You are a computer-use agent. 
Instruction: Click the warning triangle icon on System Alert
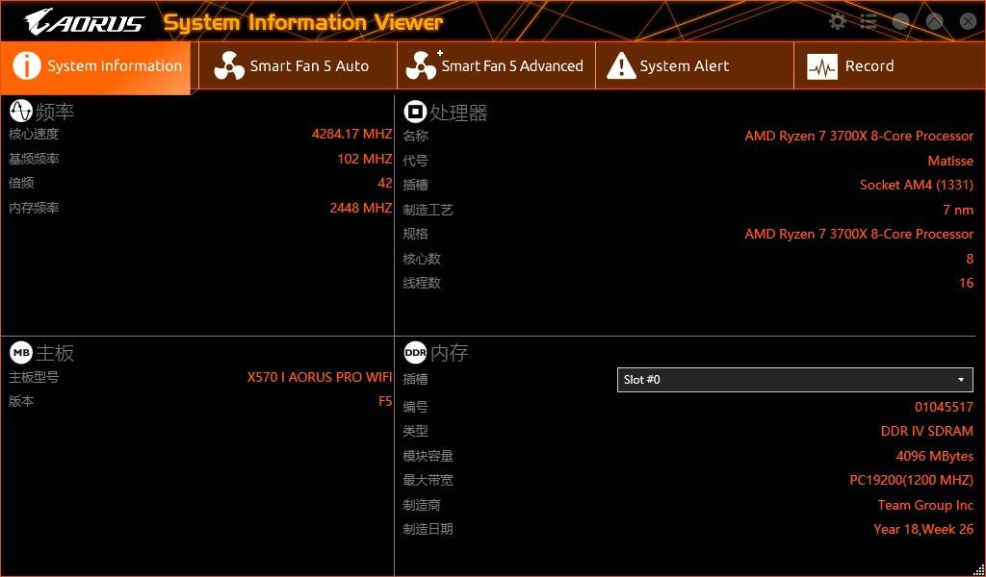point(621,65)
